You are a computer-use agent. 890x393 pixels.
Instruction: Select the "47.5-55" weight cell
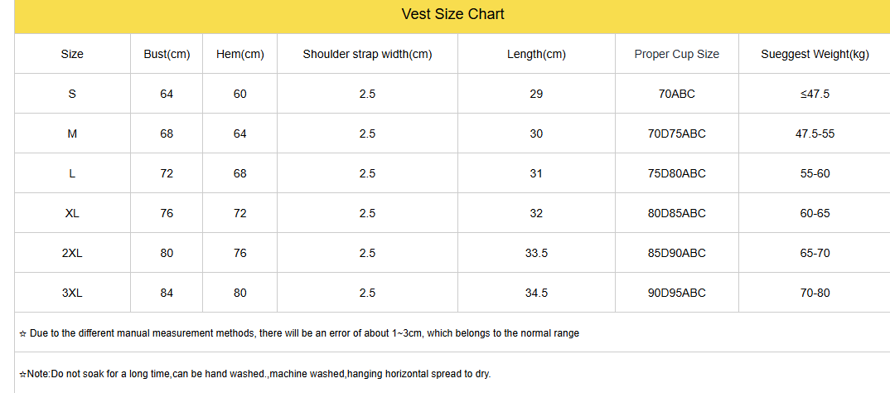(815, 134)
